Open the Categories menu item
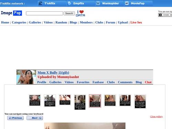 19,22
